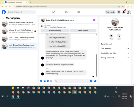The height and width of the screenshot is (107, 134).
Task: Expand Media, files and links section
Action: tap(115, 53)
